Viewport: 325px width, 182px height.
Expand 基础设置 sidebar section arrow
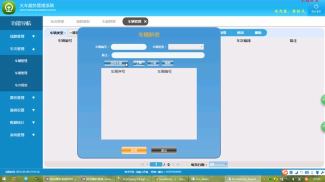(x=33, y=110)
